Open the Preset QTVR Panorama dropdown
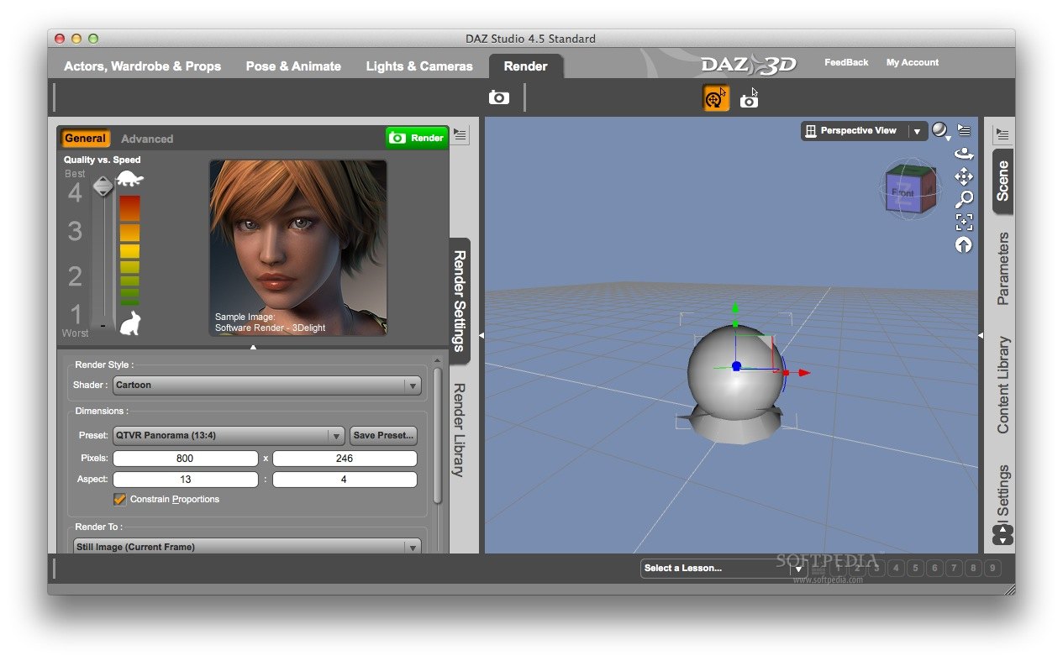This screenshot has height=661, width=1063. click(x=229, y=436)
